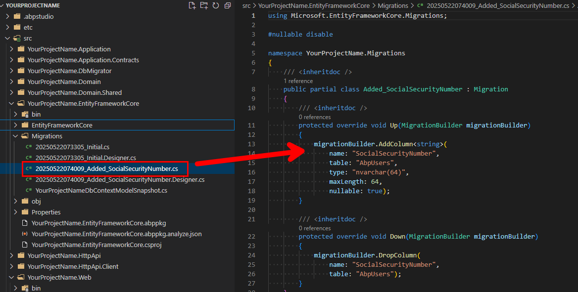Refresh the explorer file tree
Screen dimensions: 578x292
(x=216, y=5)
